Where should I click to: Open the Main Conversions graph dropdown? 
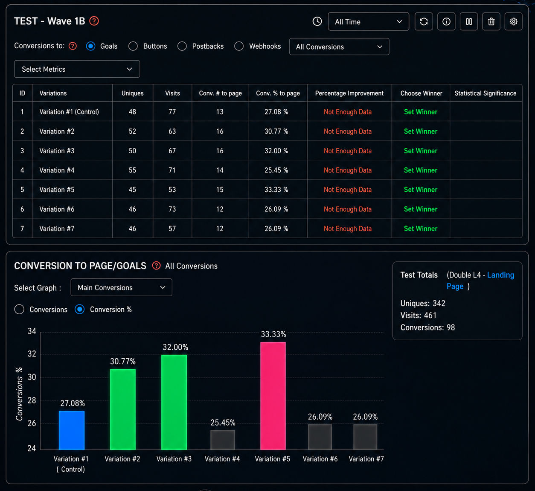coord(121,287)
